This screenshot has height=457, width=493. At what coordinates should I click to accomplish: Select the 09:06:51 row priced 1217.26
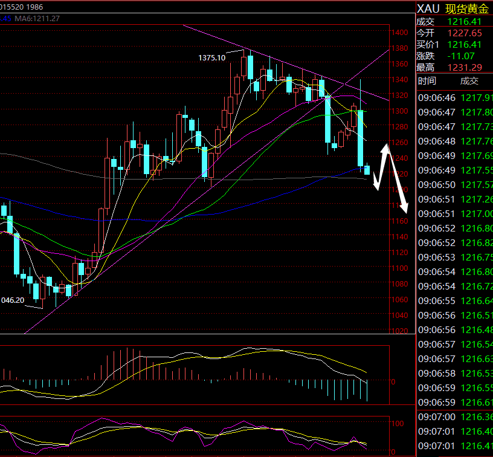[x=455, y=199]
